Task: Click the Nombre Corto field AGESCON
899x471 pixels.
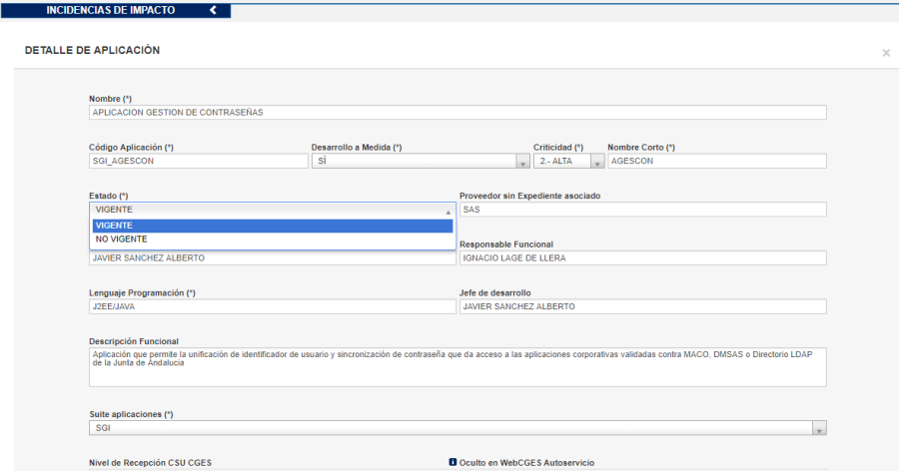Action: pyautogui.click(x=716, y=161)
